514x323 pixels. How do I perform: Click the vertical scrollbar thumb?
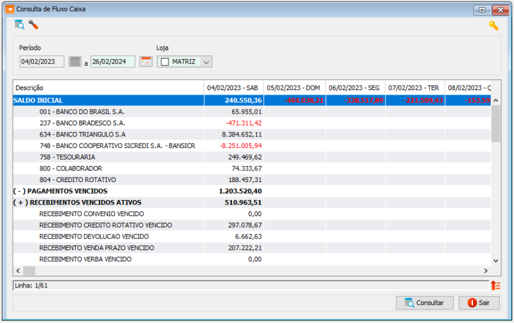495,124
